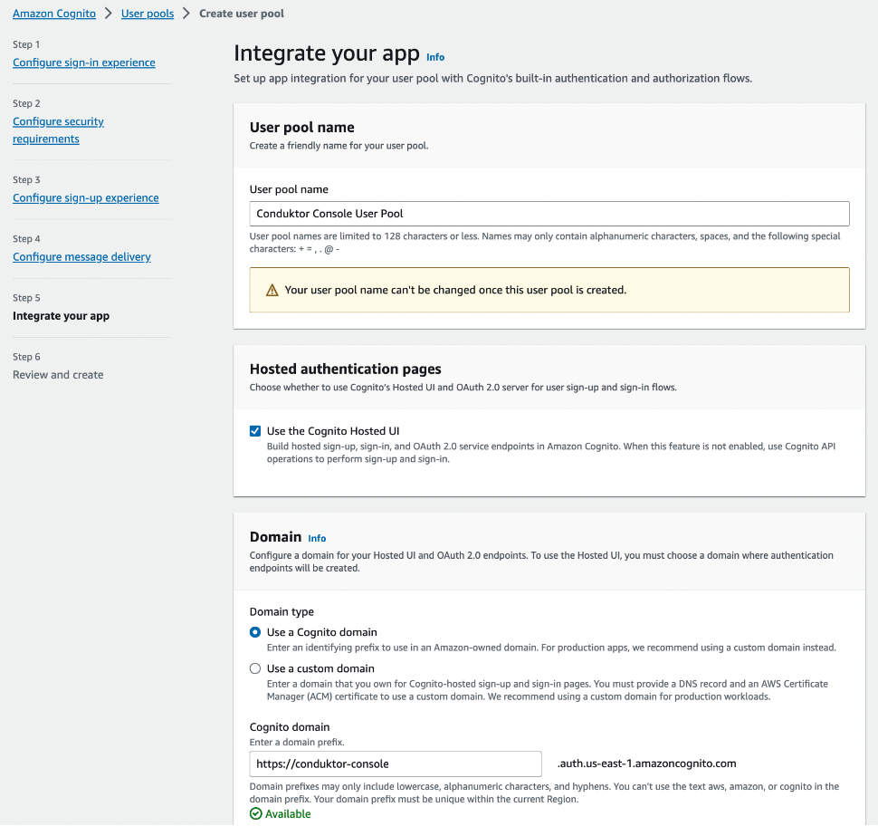Select Integrate your app step
The height and width of the screenshot is (826, 878).
pyautogui.click(x=61, y=316)
